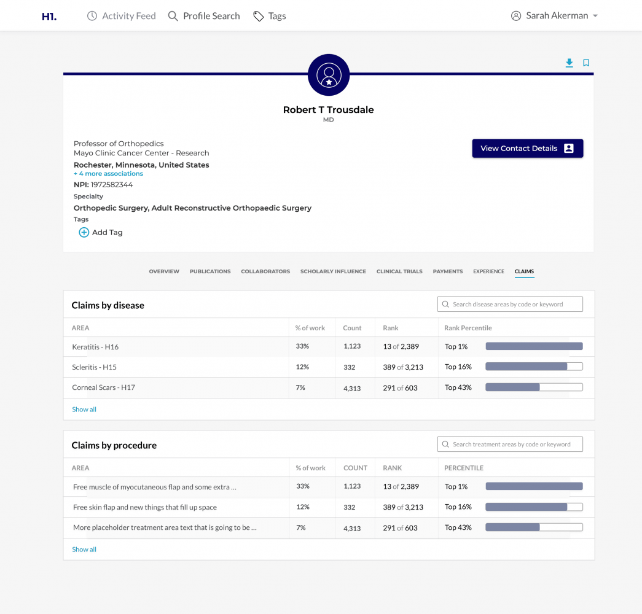Click the Add Tag plus icon
Viewport: 642px width, 614px height.
(84, 233)
